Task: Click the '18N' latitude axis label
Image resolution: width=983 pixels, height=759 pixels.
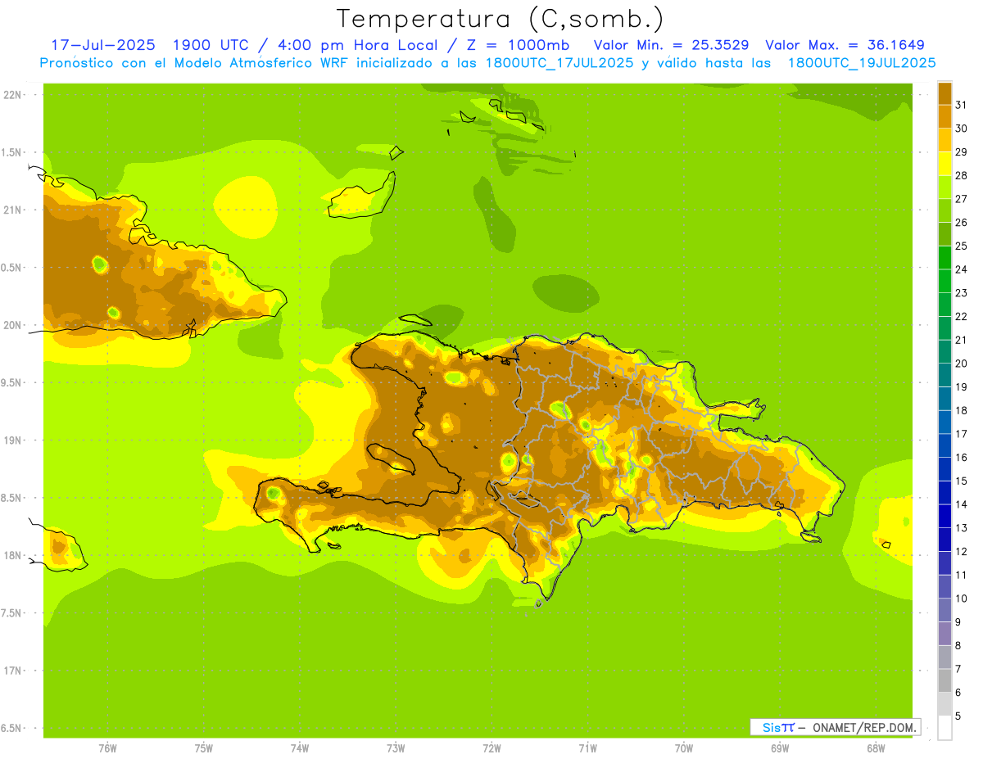Action: tap(12, 555)
